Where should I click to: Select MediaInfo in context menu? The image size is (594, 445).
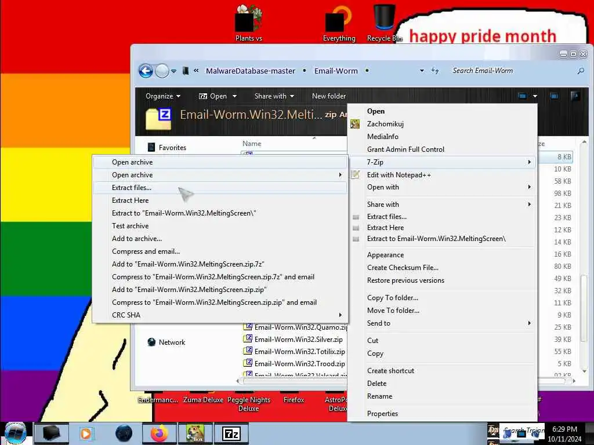pos(442,137)
